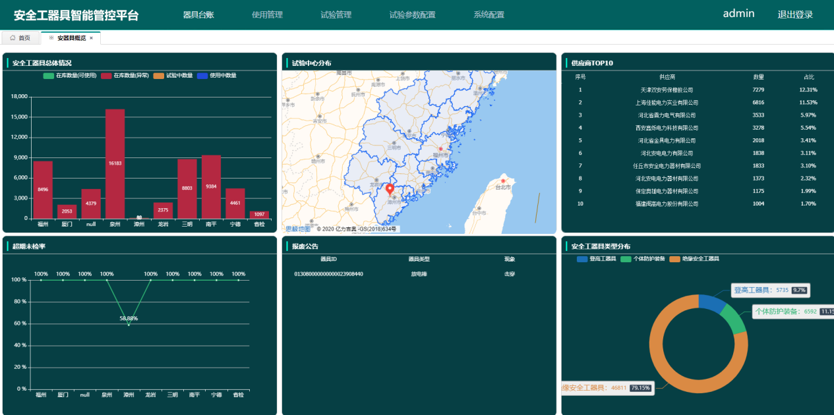Click the admin user name
The height and width of the screenshot is (415, 834).
click(738, 13)
